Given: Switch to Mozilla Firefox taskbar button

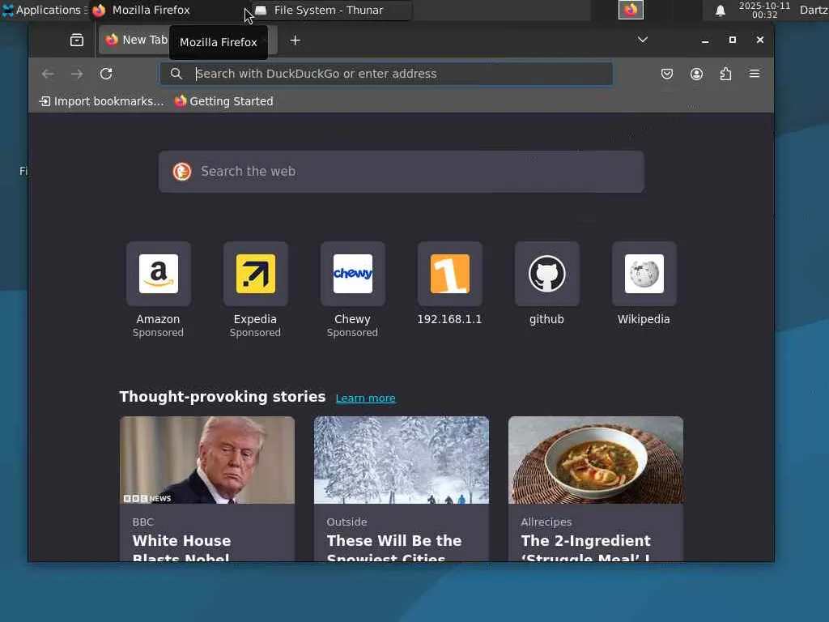Looking at the screenshot, I should coord(169,10).
